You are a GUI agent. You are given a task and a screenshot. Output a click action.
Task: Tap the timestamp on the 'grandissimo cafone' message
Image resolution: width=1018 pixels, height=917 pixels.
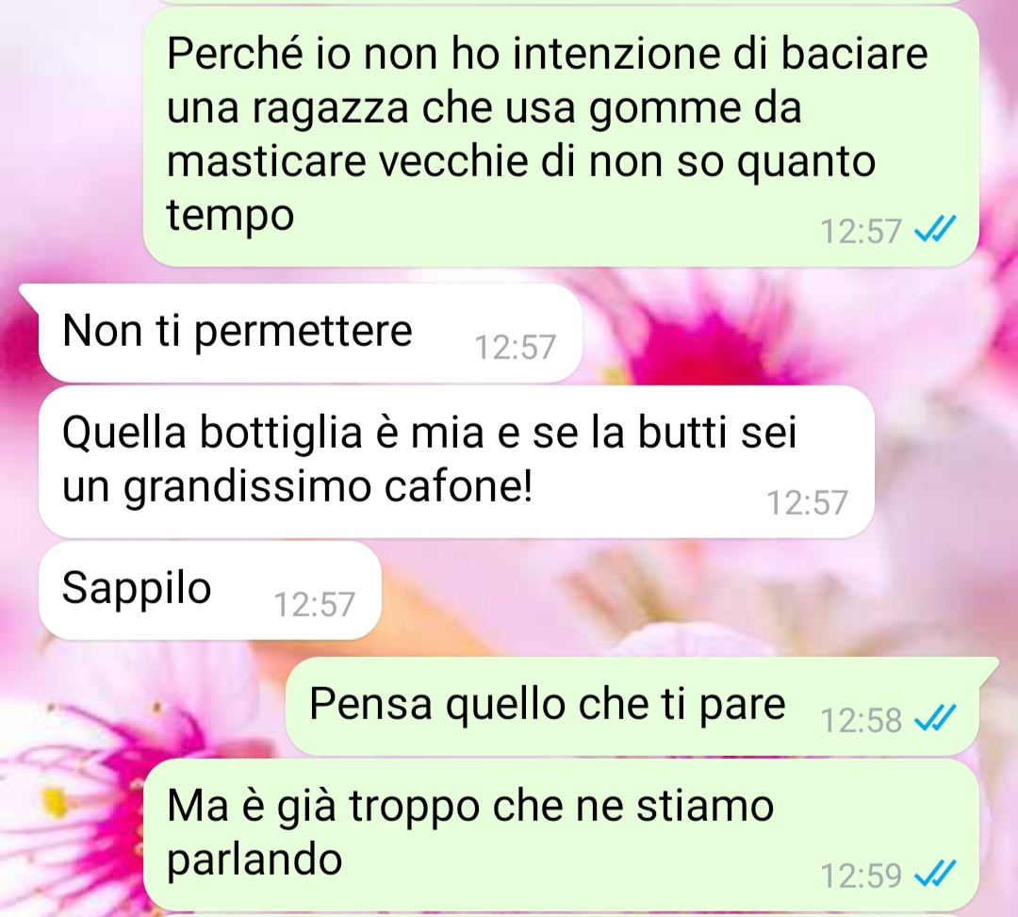pyautogui.click(x=807, y=502)
